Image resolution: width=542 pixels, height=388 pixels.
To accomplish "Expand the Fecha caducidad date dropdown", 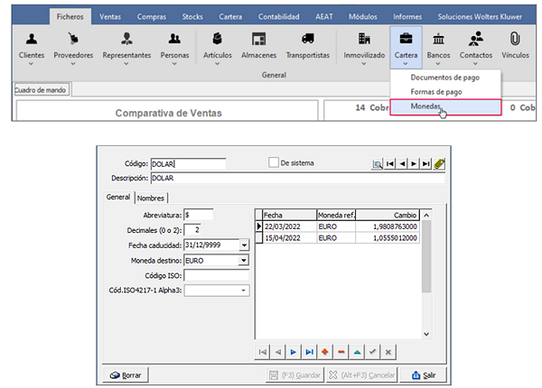I will [x=244, y=245].
